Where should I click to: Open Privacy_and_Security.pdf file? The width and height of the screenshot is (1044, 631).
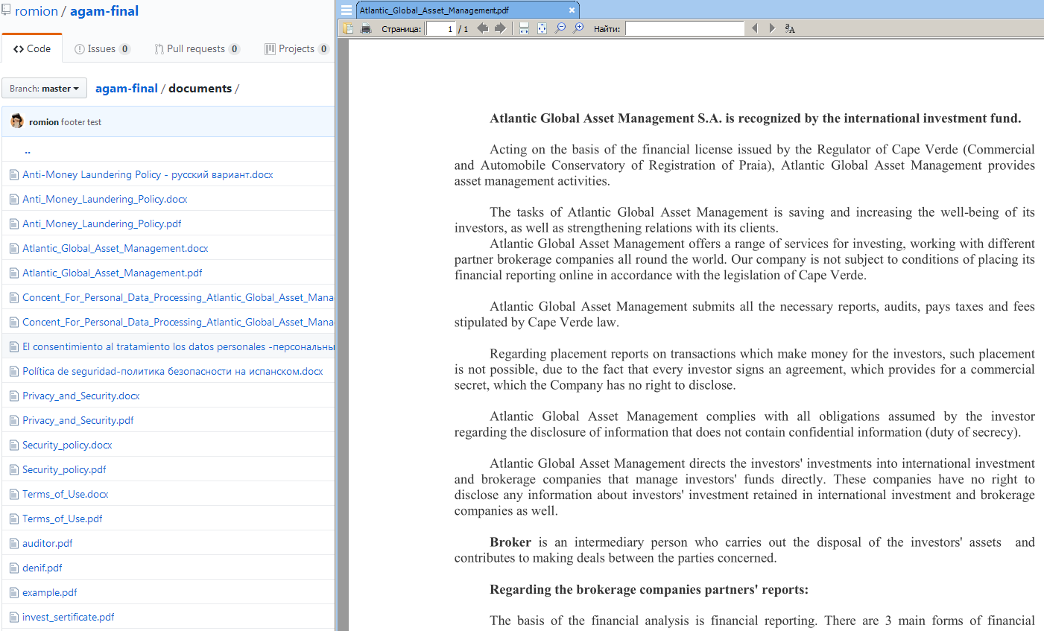(78, 420)
